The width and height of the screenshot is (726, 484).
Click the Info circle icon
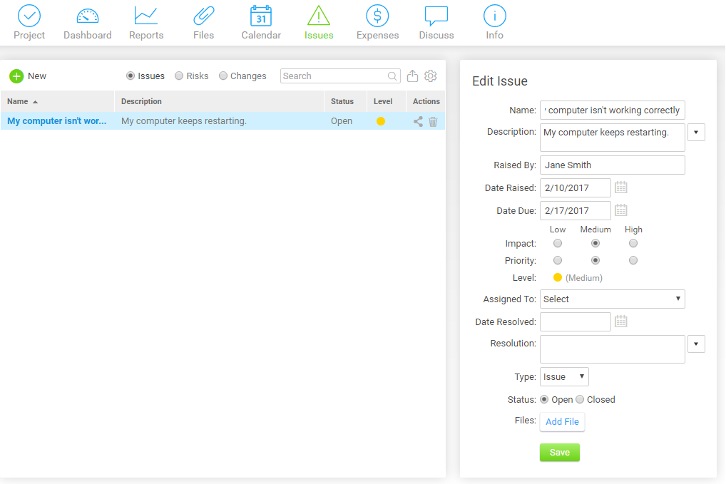coord(494,16)
